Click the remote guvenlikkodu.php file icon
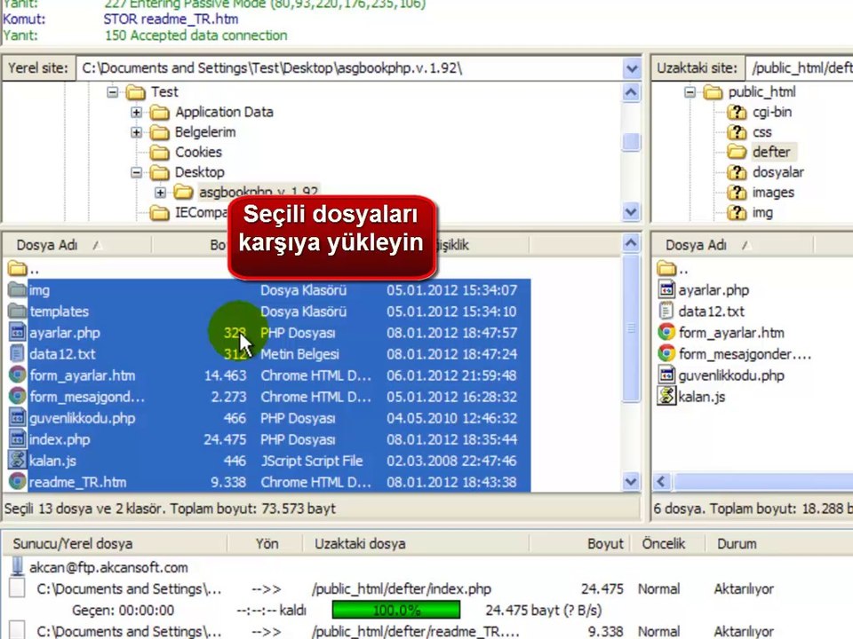Screen dimensions: 853x639 [666, 375]
